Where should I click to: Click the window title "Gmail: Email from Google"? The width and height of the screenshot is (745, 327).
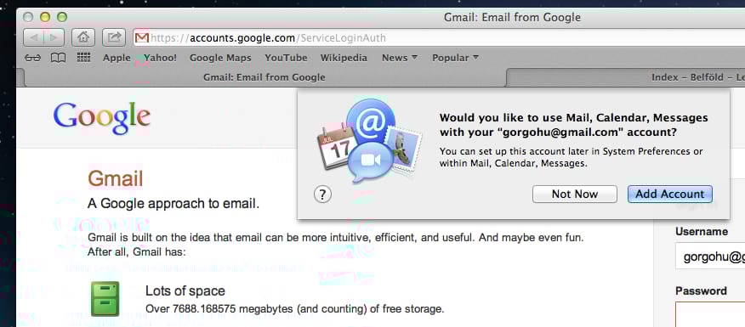[x=512, y=18]
